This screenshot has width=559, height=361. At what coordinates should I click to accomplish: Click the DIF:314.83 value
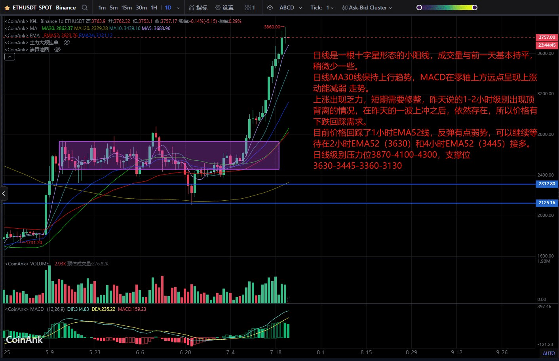tap(78, 309)
